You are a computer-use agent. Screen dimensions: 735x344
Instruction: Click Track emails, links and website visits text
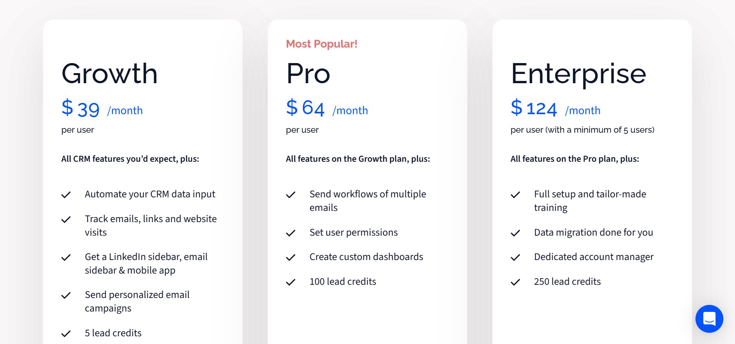point(150,226)
